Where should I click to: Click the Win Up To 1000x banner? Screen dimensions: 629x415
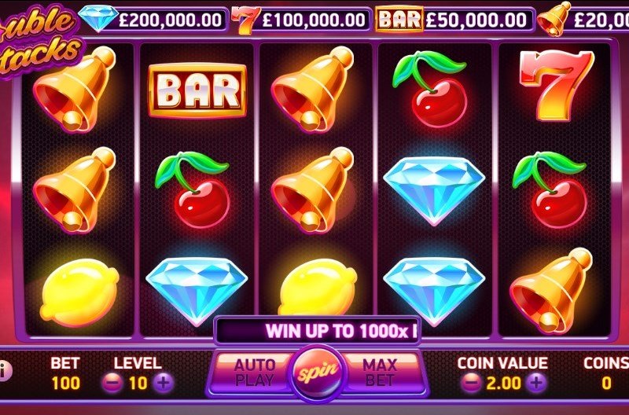tap(318, 331)
